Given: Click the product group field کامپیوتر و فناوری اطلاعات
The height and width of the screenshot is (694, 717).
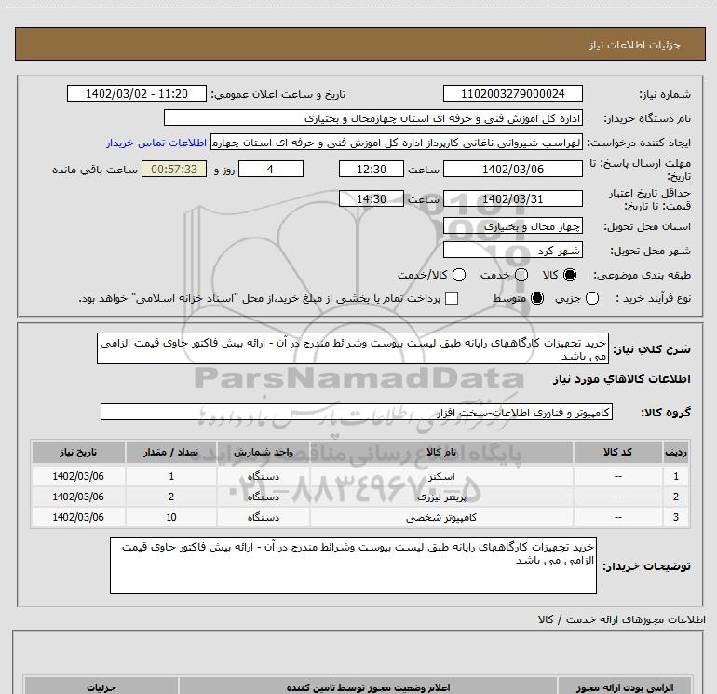Looking at the screenshot, I should (x=357, y=412).
